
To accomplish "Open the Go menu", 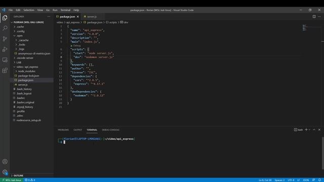I will [x=48, y=10].
